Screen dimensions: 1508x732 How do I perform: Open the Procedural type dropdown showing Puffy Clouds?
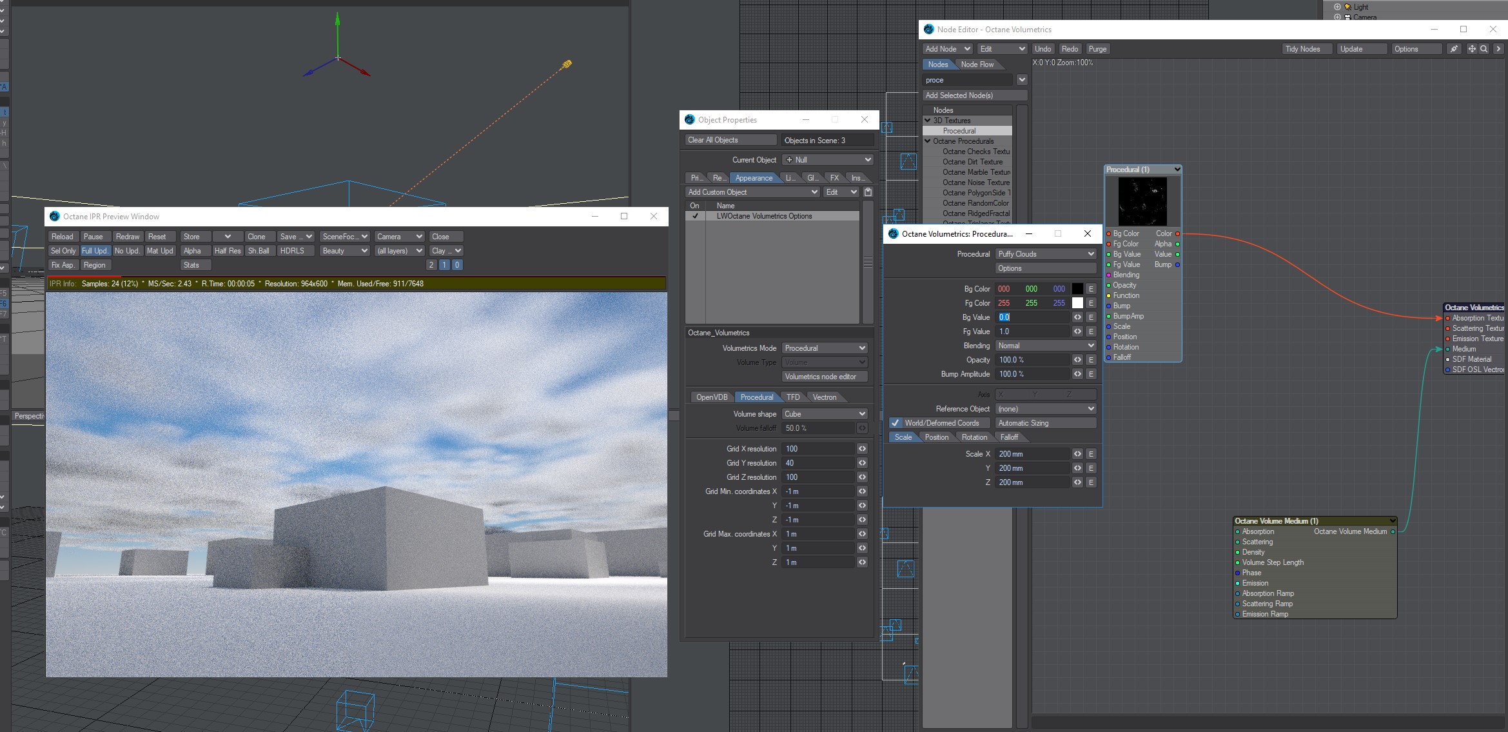click(1045, 254)
